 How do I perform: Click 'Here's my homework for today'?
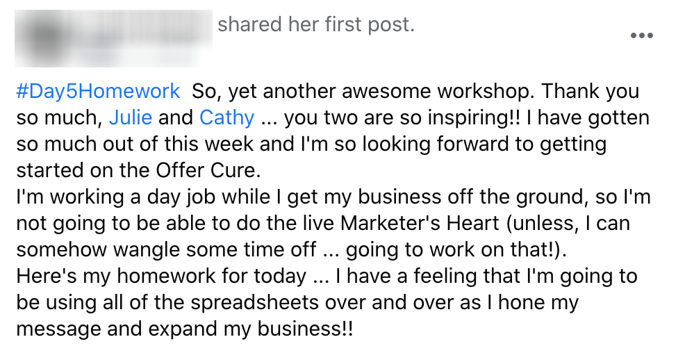pyautogui.click(x=161, y=276)
